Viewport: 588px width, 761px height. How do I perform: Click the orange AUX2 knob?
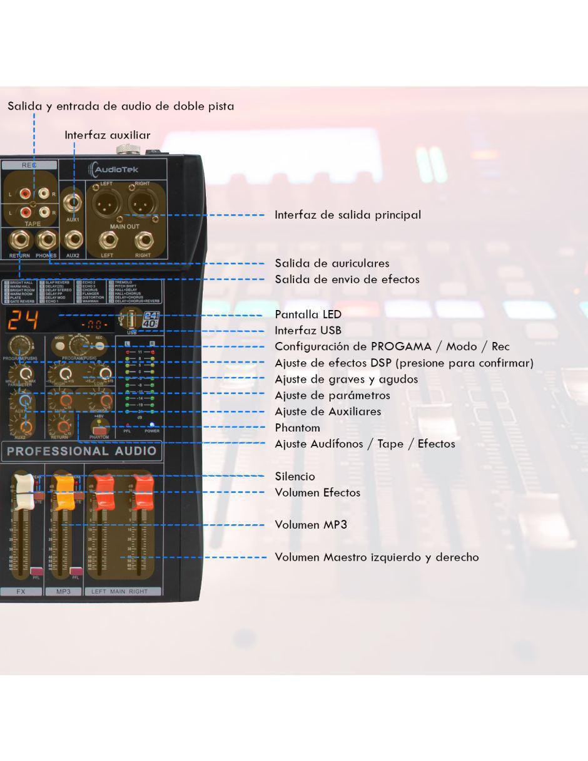coord(25,427)
